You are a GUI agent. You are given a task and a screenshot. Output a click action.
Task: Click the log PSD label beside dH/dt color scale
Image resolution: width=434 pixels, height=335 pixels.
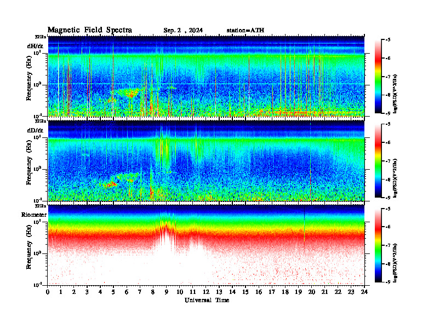coord(396,94)
